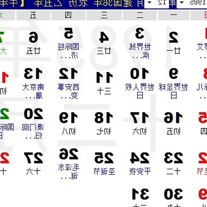Select date 16 with lunar 初五
Image resolution: width=207 pixels, height=207 pixels.
(173, 118)
